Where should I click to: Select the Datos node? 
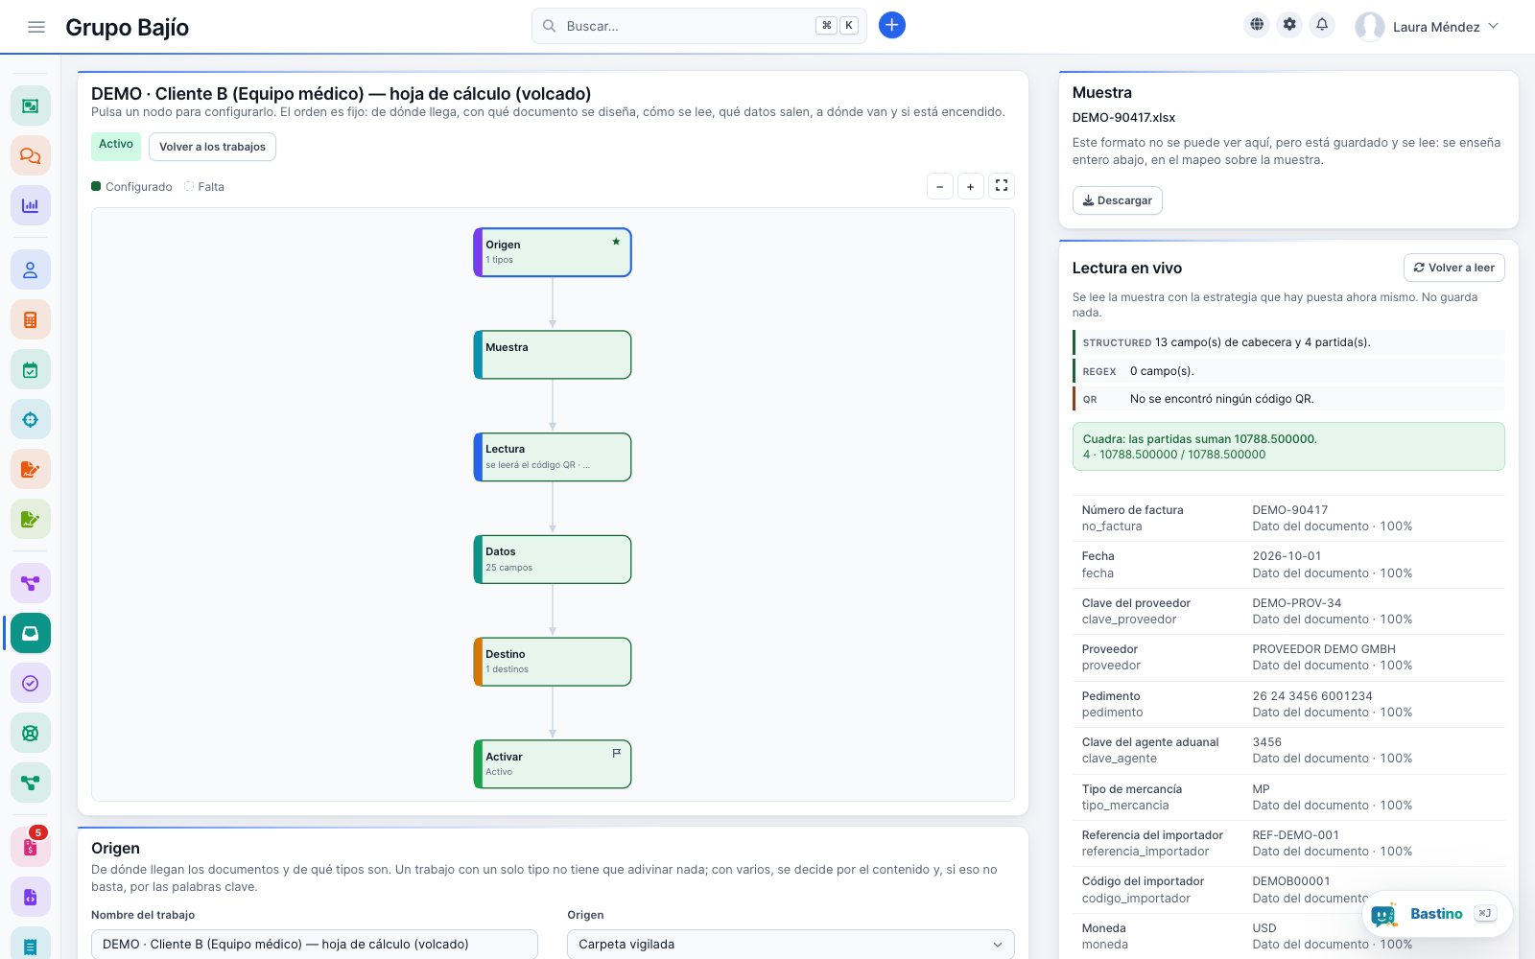click(553, 559)
